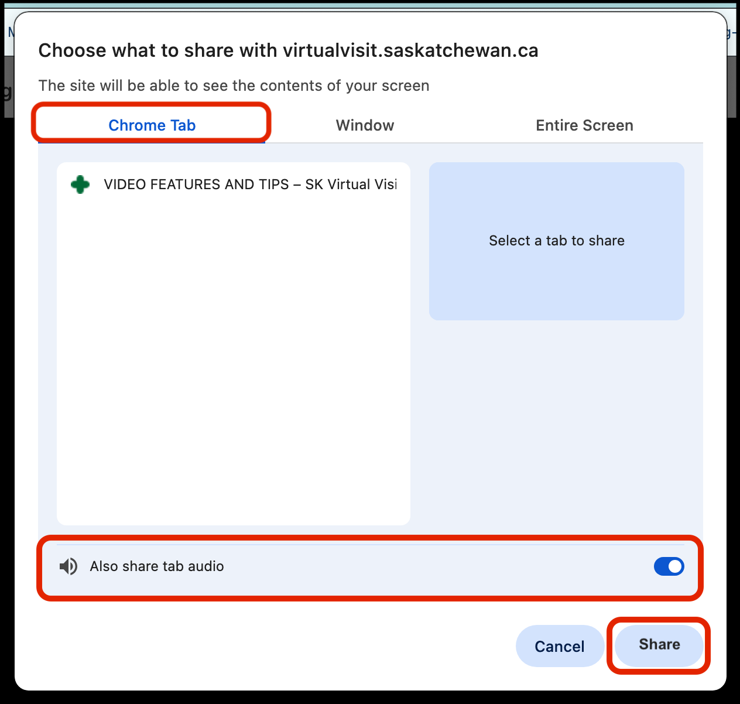
Task: Click the green cross SK Virtual Visit favicon
Action: tap(80, 184)
